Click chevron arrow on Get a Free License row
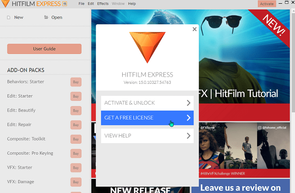 [189, 118]
